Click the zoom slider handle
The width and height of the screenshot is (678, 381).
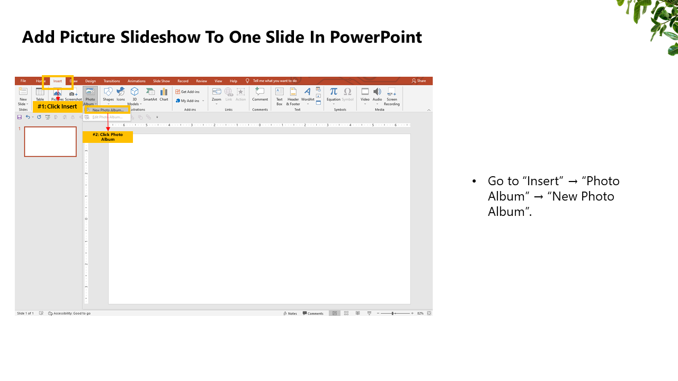click(392, 313)
